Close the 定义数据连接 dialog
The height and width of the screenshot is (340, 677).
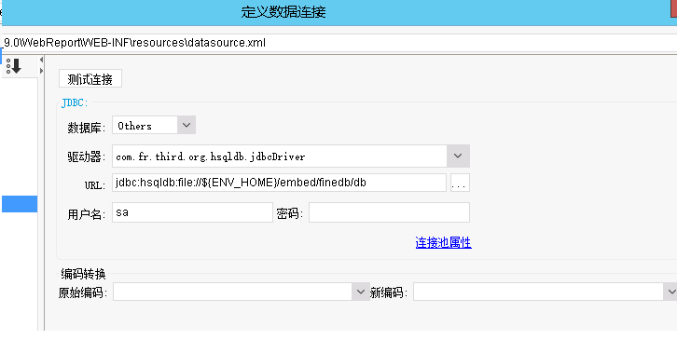coord(673,7)
